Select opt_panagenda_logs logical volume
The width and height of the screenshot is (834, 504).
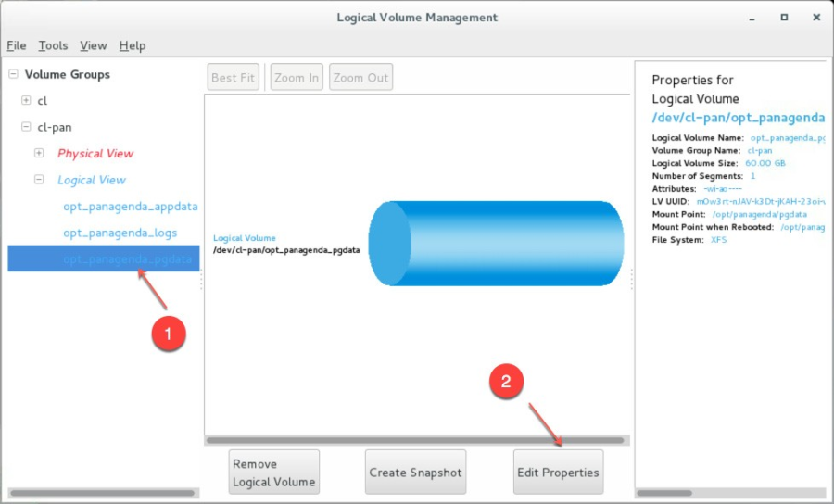120,233
